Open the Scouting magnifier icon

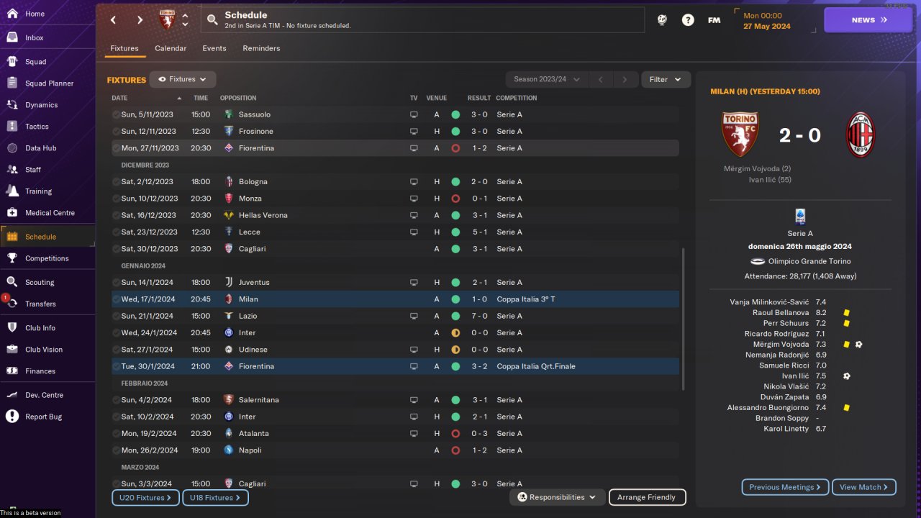12,282
